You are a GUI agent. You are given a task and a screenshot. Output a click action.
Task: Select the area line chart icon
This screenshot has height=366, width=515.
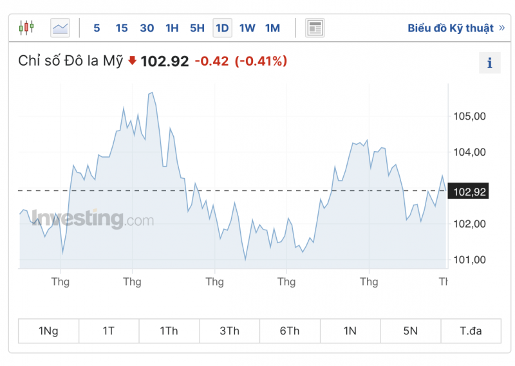(60, 28)
